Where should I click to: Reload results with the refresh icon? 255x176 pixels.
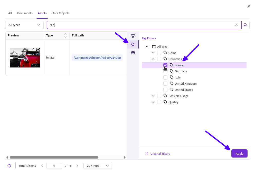coord(9,166)
